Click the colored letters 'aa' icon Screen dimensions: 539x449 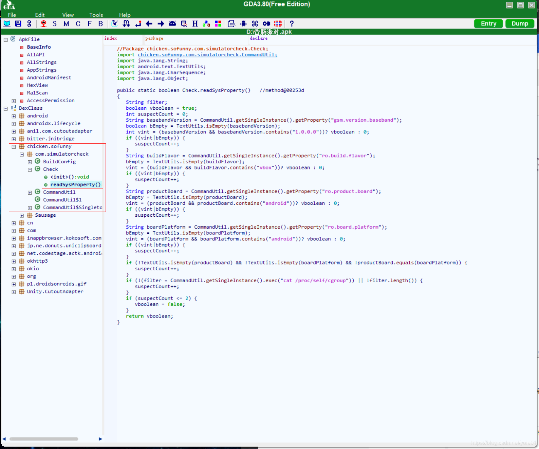[206, 24]
